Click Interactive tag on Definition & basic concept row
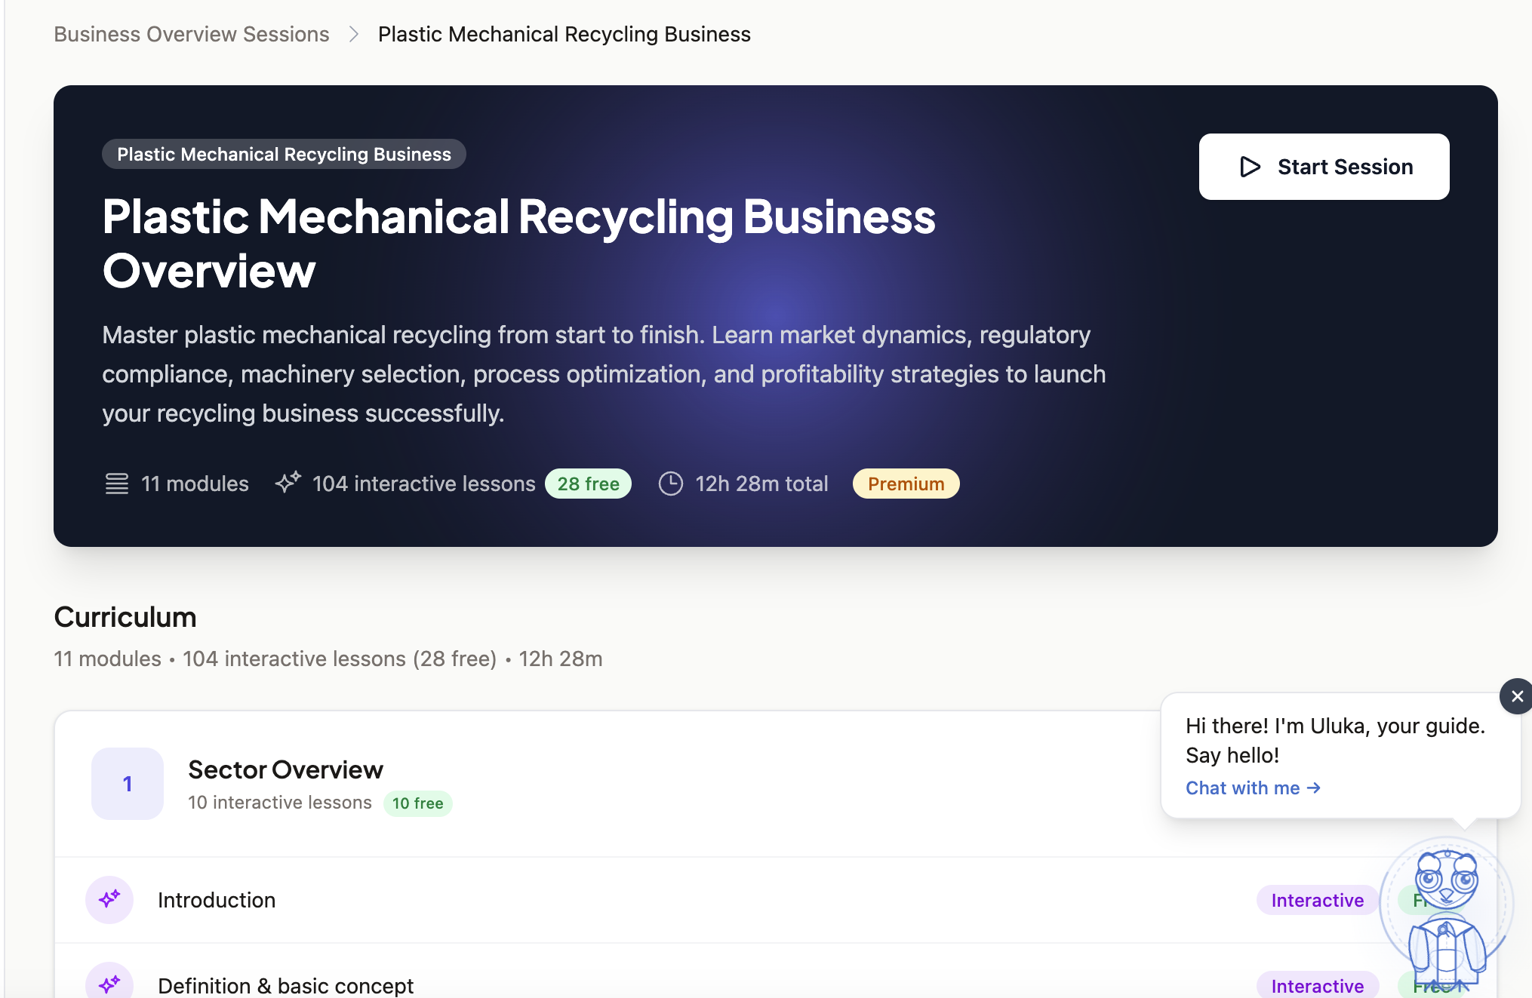This screenshot has height=998, width=1532. pos(1317,985)
